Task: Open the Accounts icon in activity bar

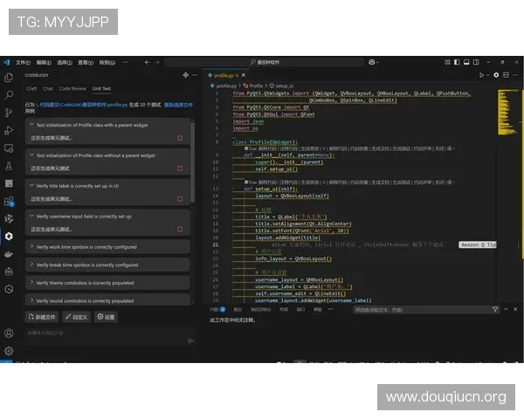Action: pyautogui.click(x=9, y=333)
